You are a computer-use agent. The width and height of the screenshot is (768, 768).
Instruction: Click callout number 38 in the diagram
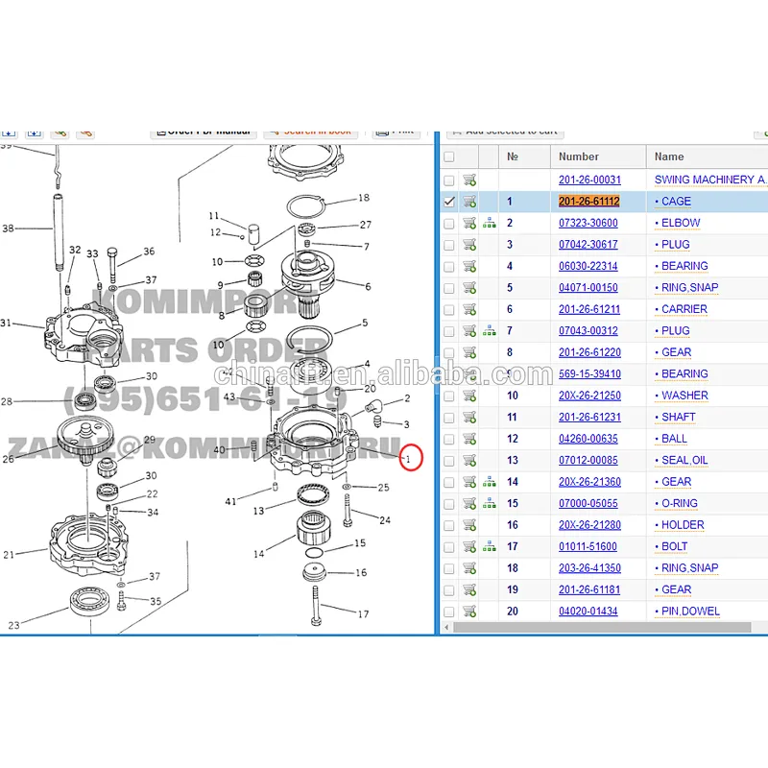[8, 228]
